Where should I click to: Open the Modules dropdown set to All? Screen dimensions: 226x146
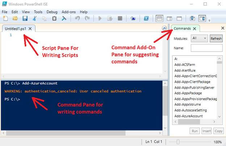pyautogui.click(x=199, y=38)
